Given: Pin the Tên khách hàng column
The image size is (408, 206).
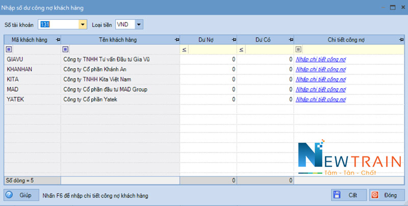Looking at the screenshot, I should coord(177,40).
